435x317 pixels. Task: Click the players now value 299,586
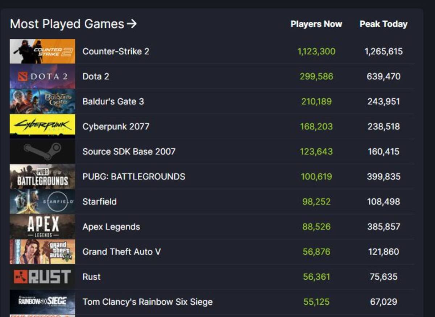click(316, 76)
